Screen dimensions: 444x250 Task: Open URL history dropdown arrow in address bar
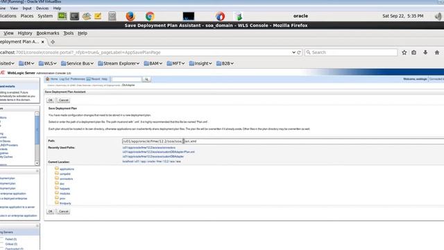coord(293,53)
